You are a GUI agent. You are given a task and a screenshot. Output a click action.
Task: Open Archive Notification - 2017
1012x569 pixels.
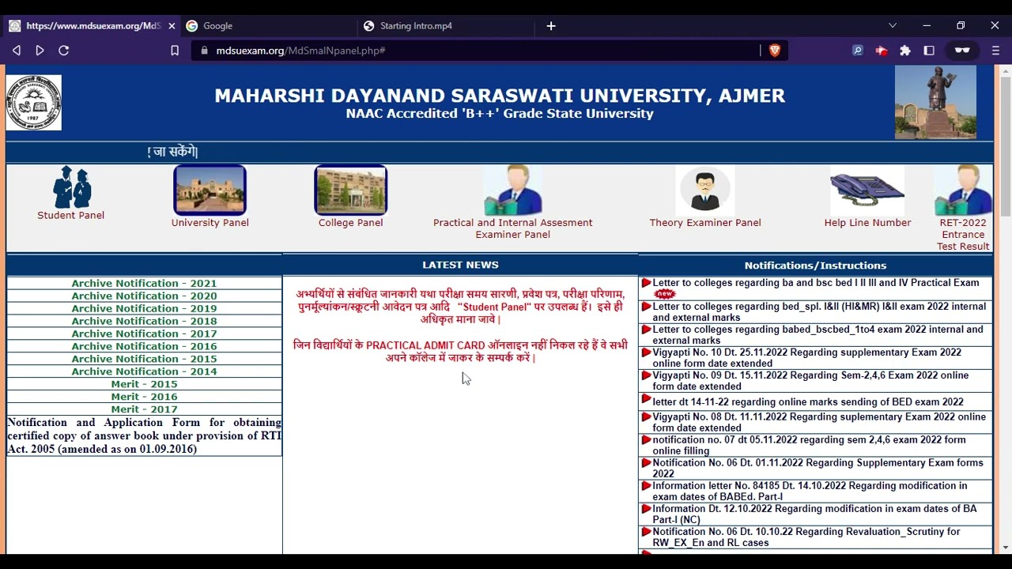point(144,333)
